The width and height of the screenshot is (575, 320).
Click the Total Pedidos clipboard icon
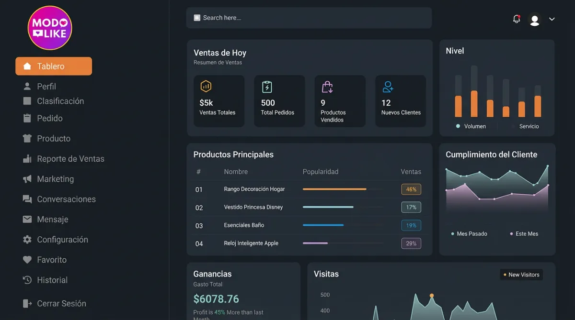tap(267, 87)
